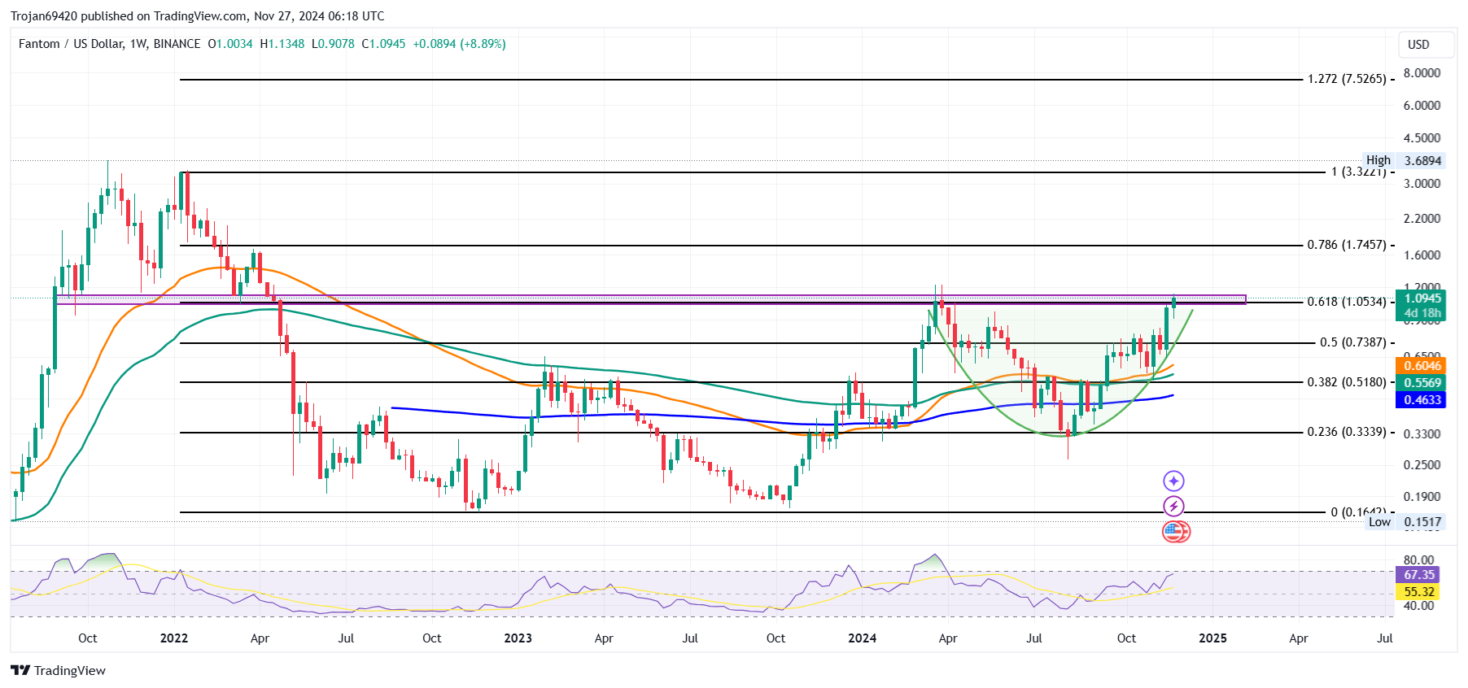
Task: Click the TradingView logo at bottom left
Action: click(58, 670)
